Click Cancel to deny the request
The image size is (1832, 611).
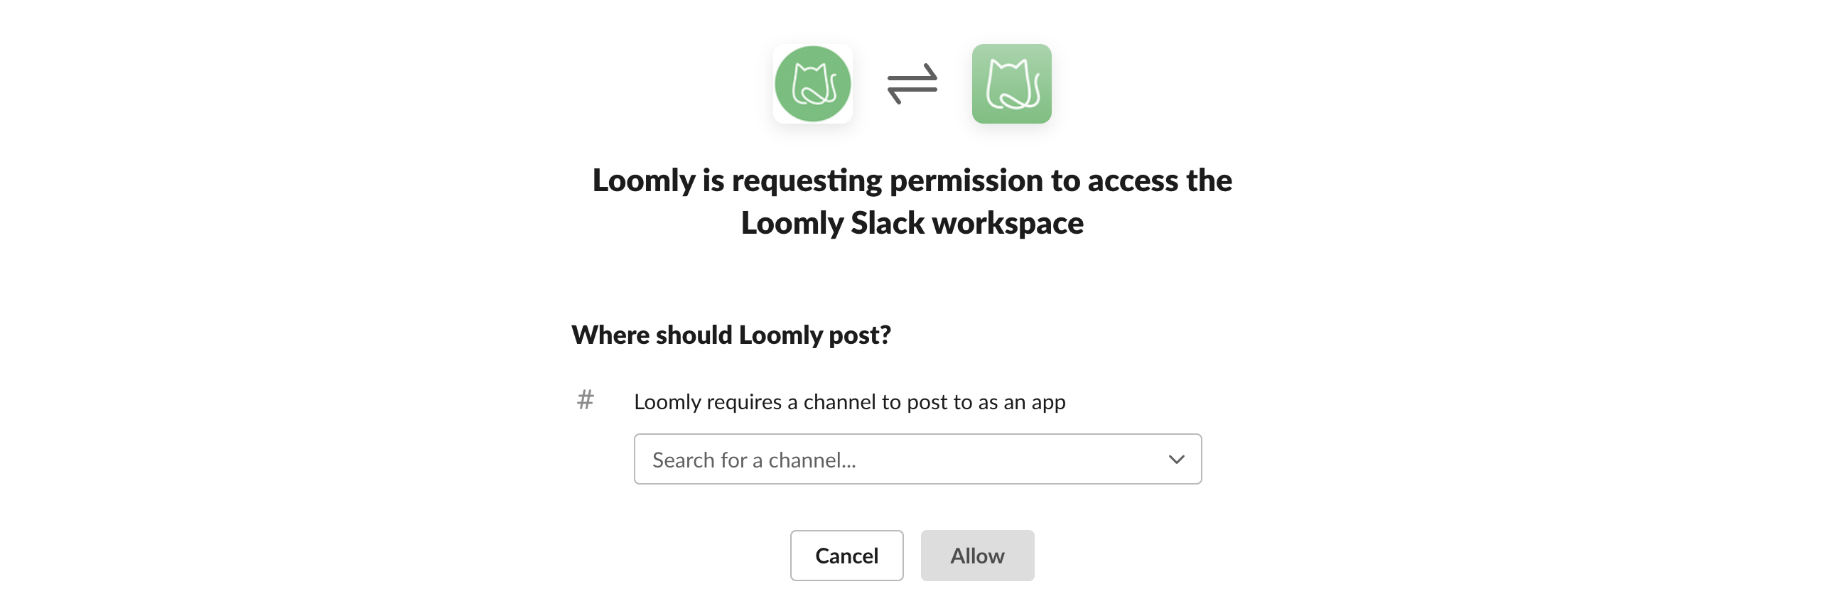pos(846,556)
